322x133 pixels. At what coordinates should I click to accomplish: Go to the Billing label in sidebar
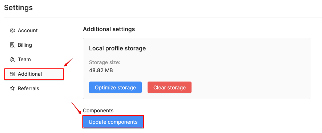[x=25, y=45]
